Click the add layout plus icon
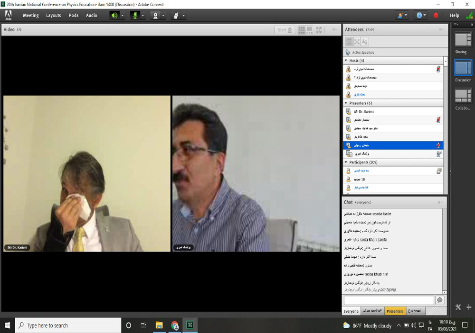475x333 pixels. 469,307
